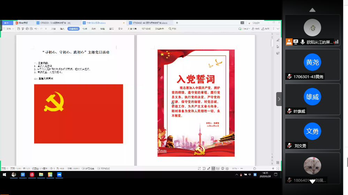Click the Windows Start button
Viewport: 348px width, 195px height.
coord(5,174)
